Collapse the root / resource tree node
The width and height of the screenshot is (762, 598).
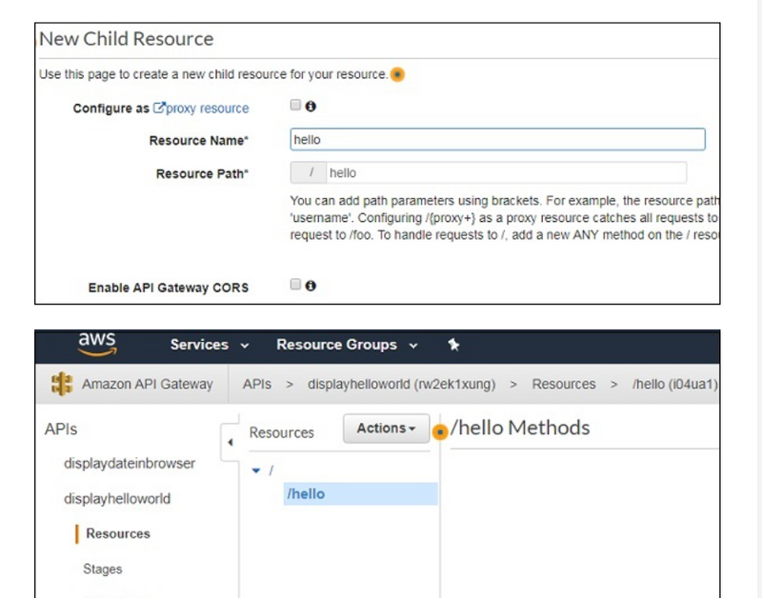pyautogui.click(x=255, y=470)
